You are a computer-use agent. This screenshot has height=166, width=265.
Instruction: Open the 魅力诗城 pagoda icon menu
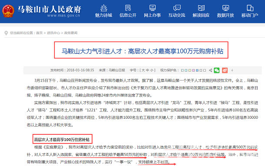click(103, 11)
